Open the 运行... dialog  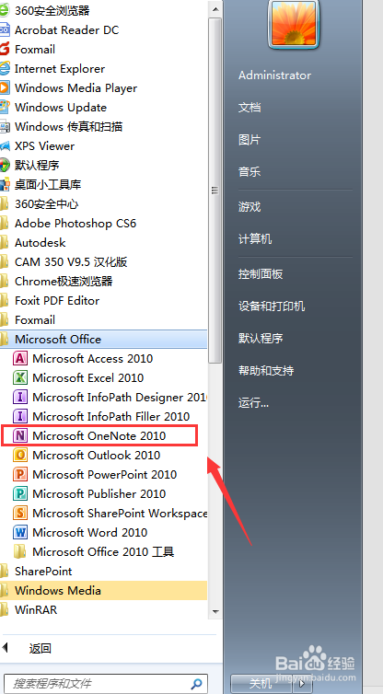coord(254,403)
